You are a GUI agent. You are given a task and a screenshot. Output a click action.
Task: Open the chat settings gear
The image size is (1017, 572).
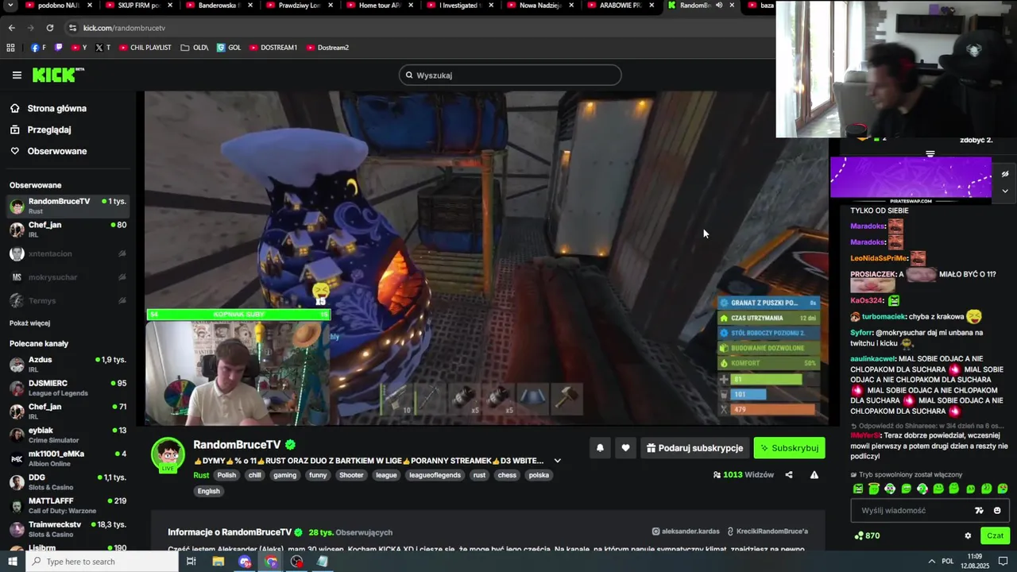[968, 535]
